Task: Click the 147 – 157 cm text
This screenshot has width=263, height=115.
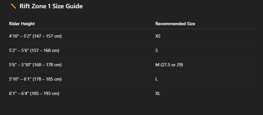Action: [x=47, y=36]
